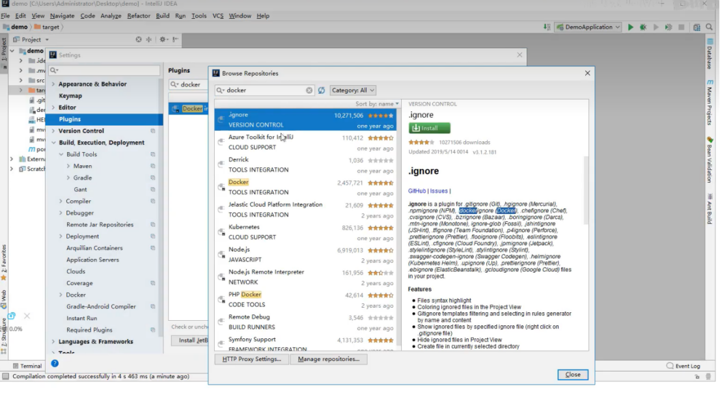Clear the docker search text
720x393 pixels.
pos(309,90)
